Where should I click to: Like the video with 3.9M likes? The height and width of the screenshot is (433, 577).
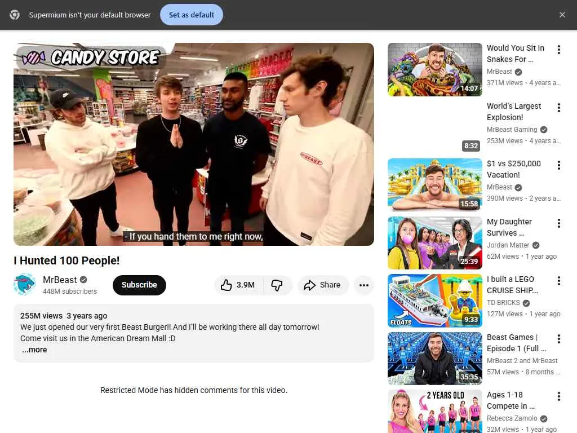pyautogui.click(x=238, y=285)
